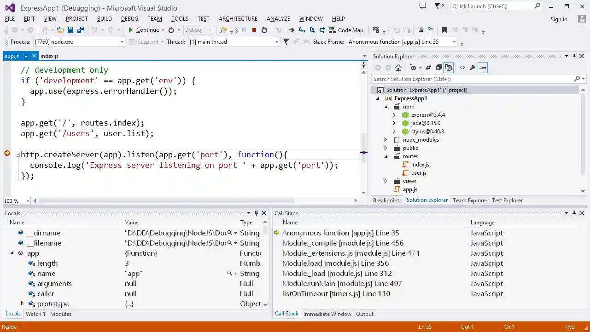The width and height of the screenshot is (590, 332).
Task: Click the Step Into icon
Action: click(x=302, y=30)
